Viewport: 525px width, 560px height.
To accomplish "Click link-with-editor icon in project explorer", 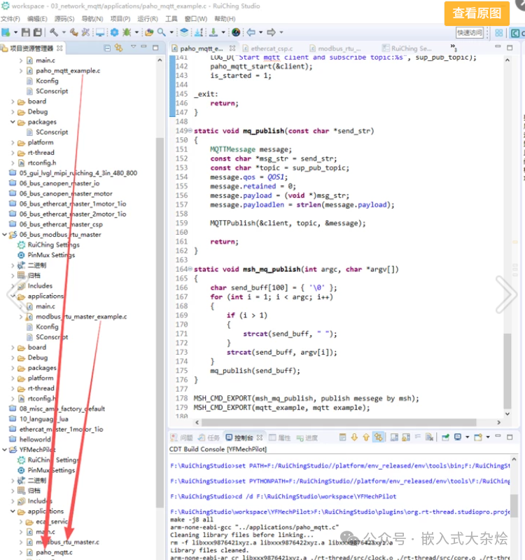I will tap(118, 48).
